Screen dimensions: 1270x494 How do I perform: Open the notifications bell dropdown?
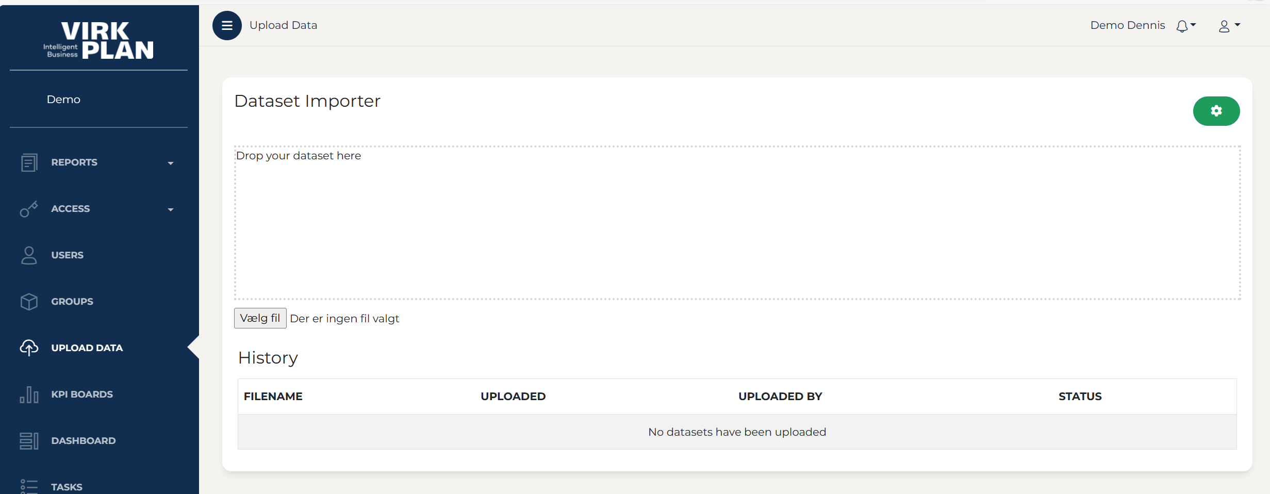pos(1185,26)
